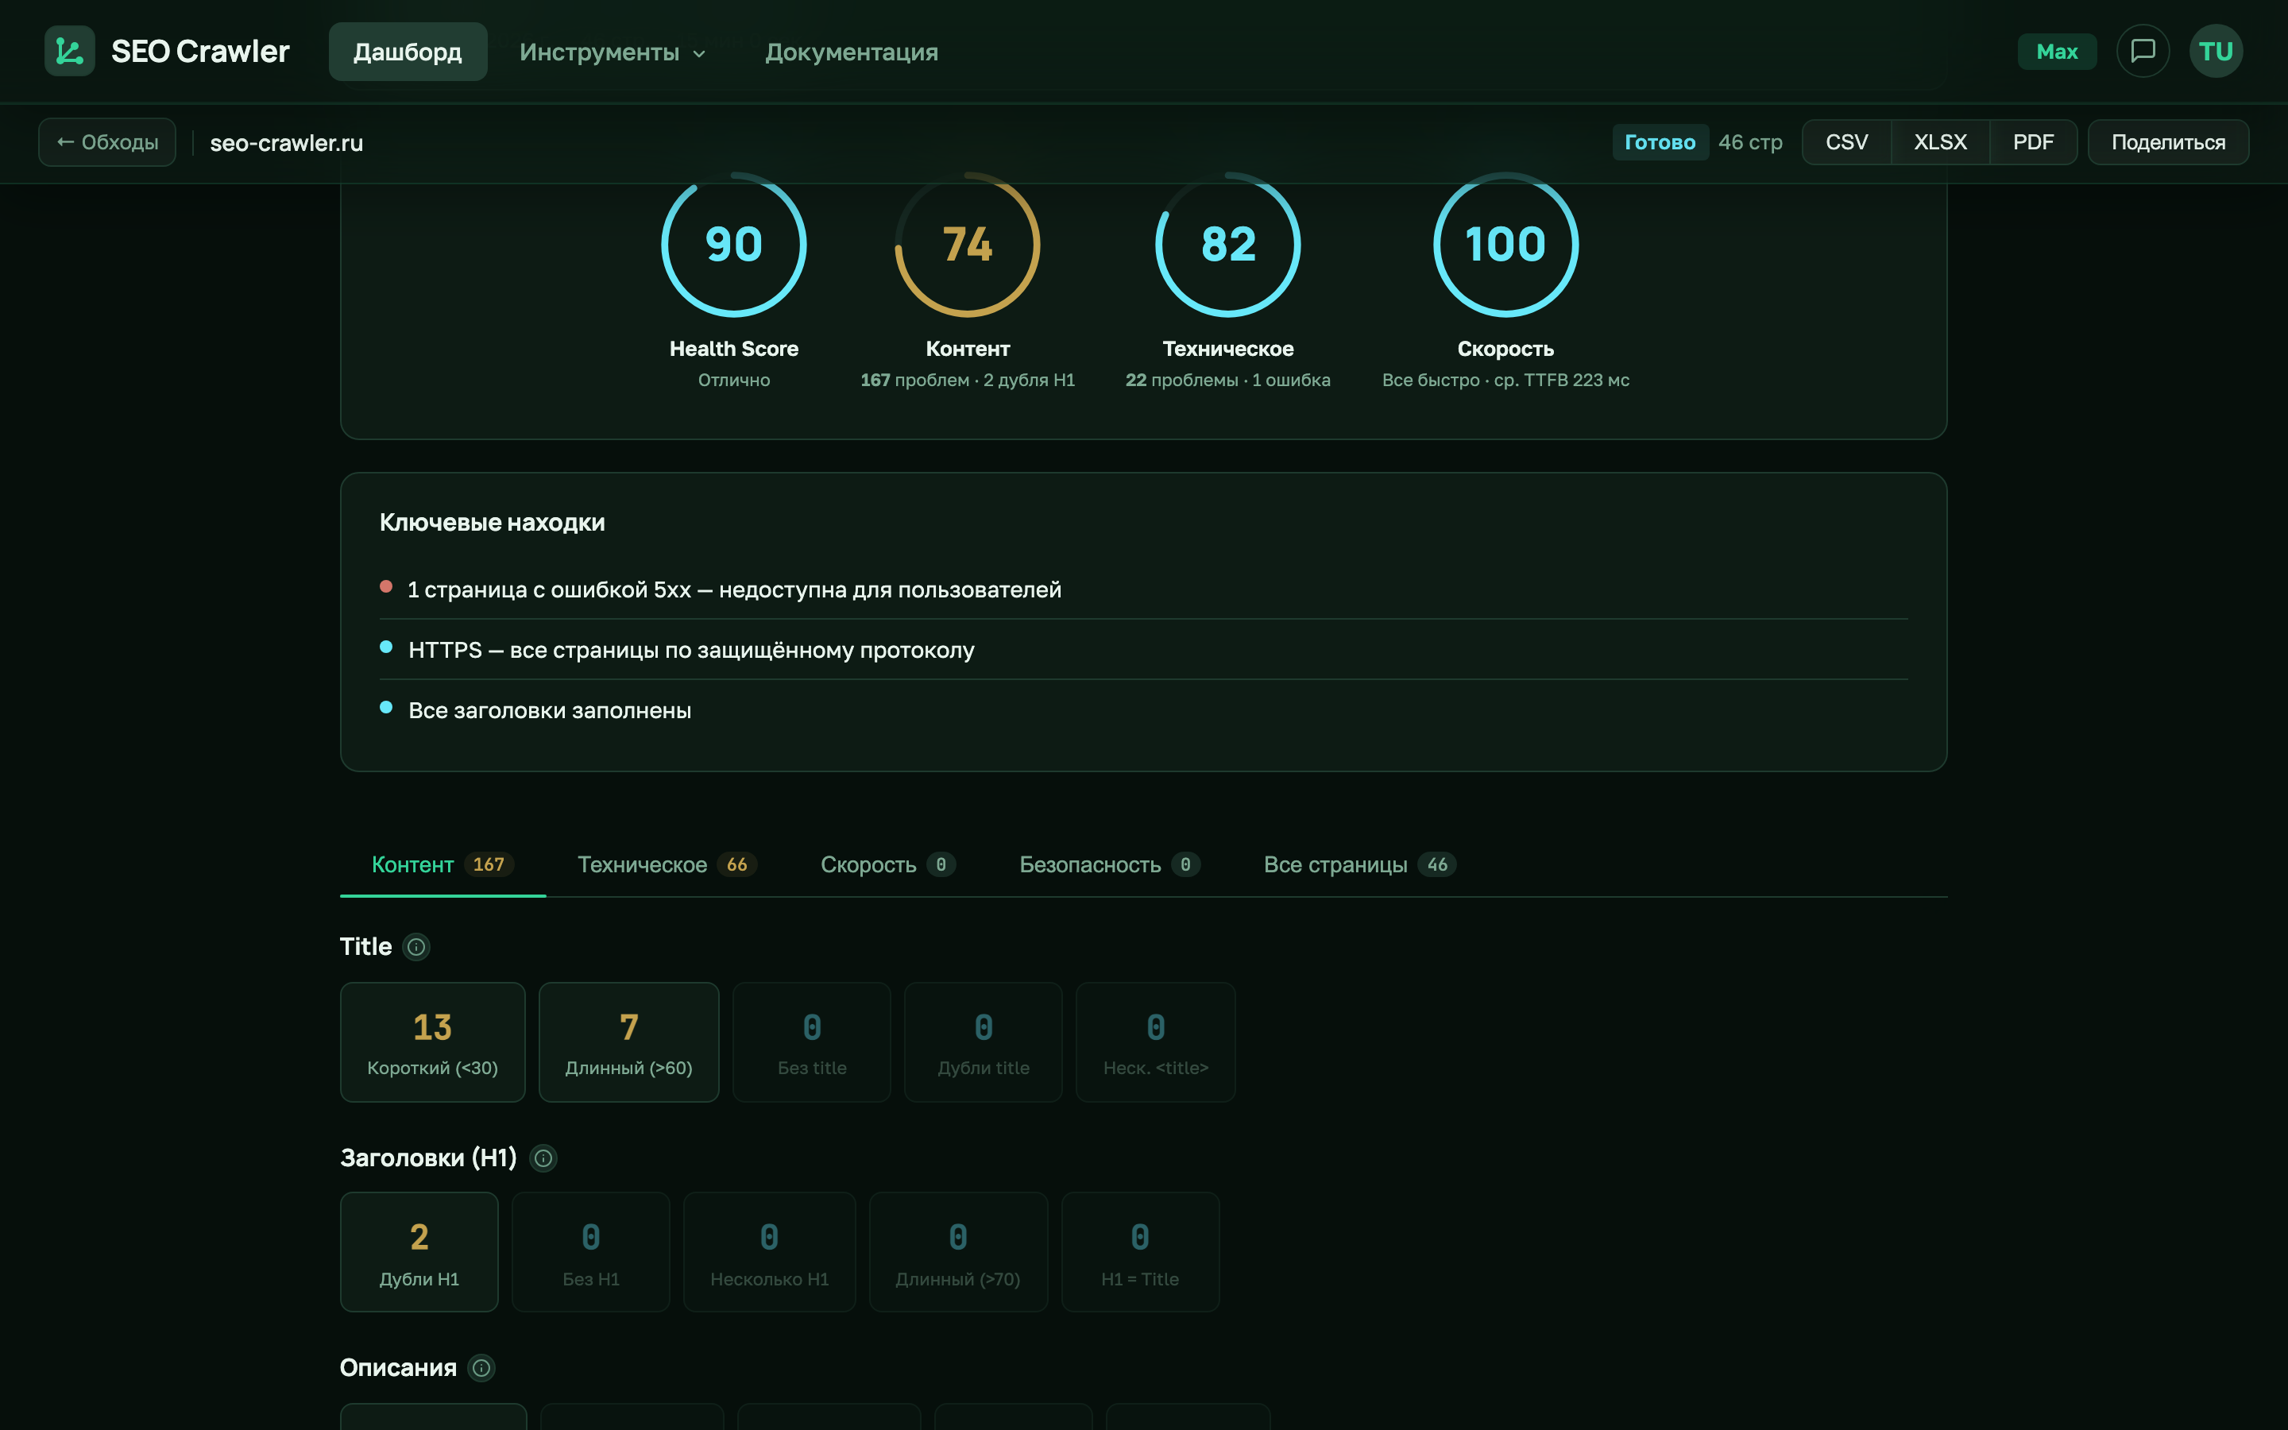Open the Без H1 card
The image size is (2288, 1430).
point(591,1252)
